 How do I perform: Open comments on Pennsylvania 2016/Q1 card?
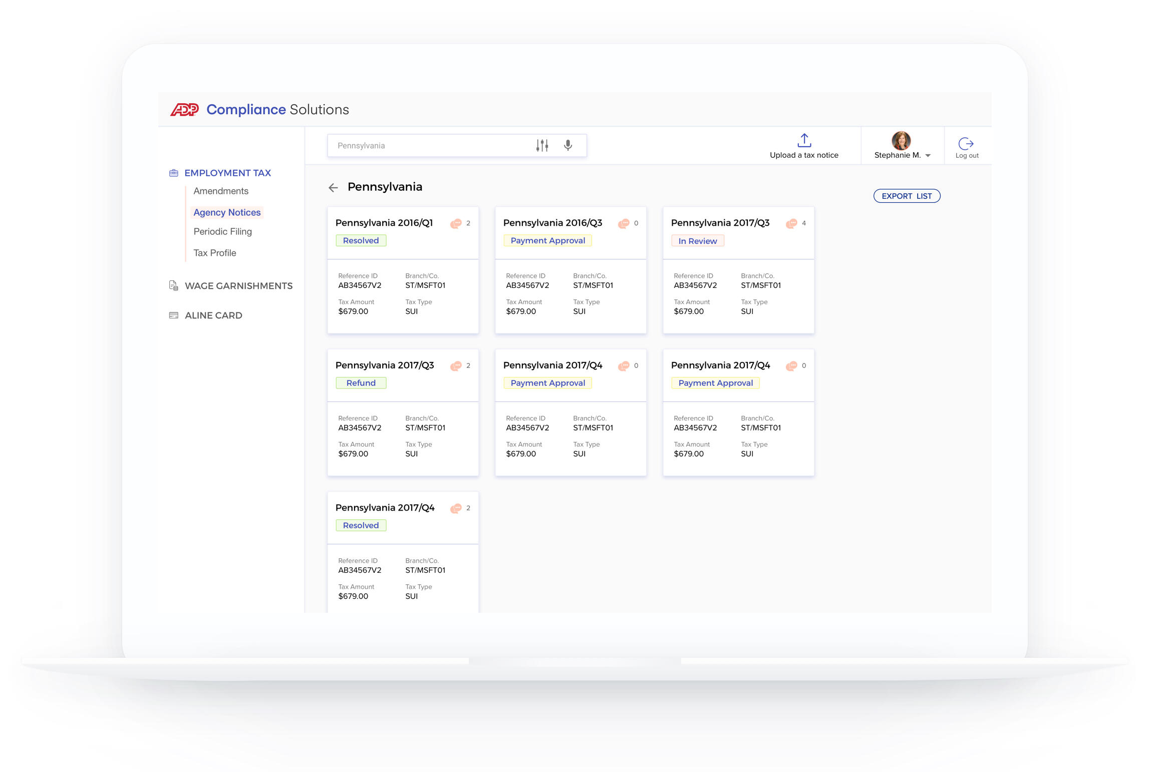pos(456,224)
